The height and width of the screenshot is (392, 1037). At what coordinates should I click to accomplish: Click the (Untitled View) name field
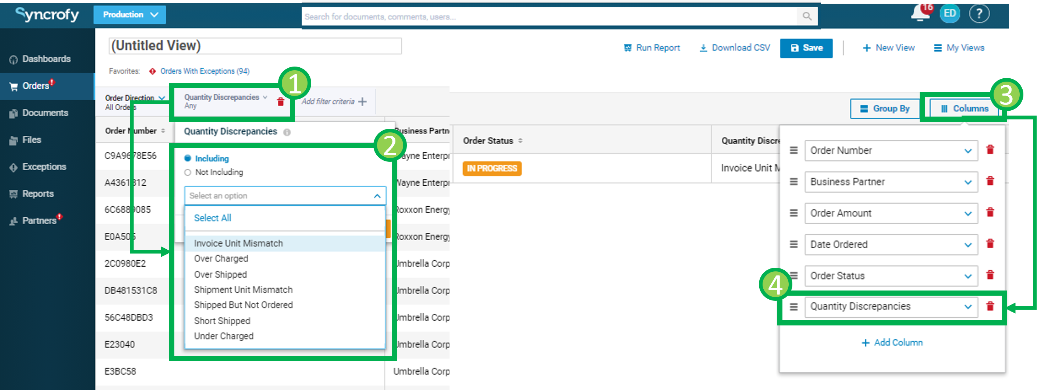(x=255, y=46)
